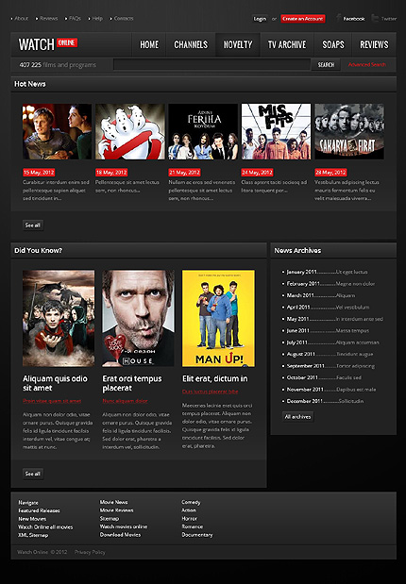
Task: Open Watch movies online footer link
Action: pyautogui.click(x=124, y=526)
